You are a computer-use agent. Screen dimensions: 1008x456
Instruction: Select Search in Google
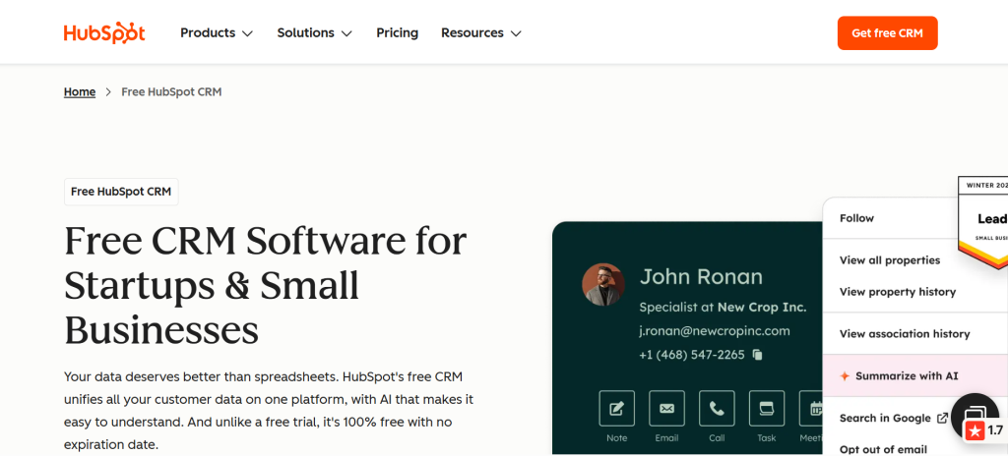tap(885, 418)
